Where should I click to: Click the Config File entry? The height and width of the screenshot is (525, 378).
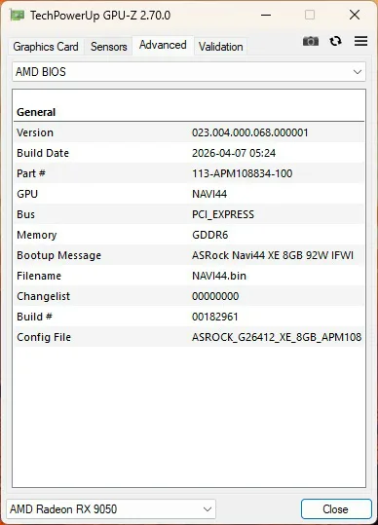pos(189,337)
